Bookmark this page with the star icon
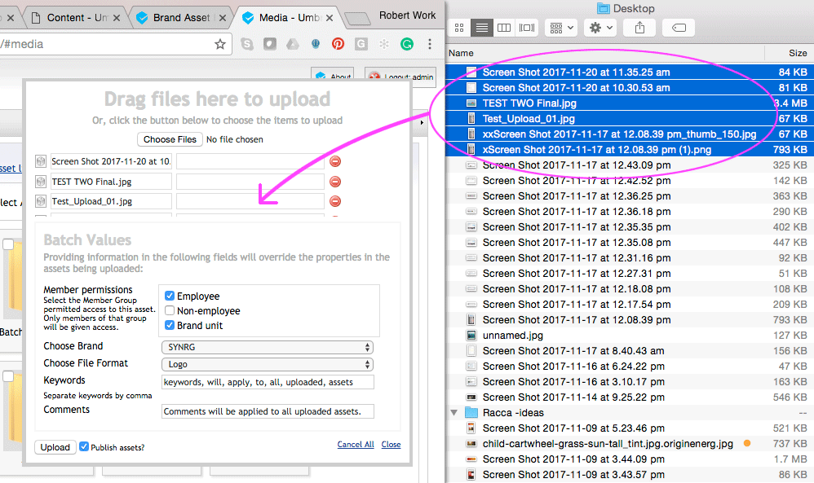 click(220, 45)
